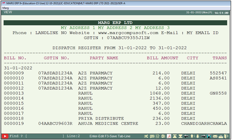The width and height of the screenshot is (232, 140).
Task: Click the red YouTube play icon
Action: click(5, 136)
